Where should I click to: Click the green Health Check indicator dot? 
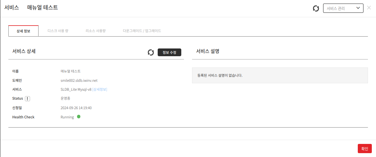pos(79,117)
